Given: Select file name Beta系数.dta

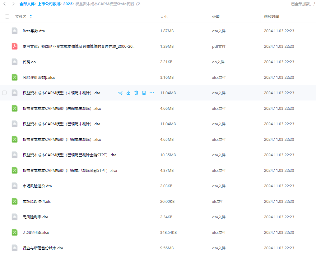Looking at the screenshot, I should (x=34, y=31).
